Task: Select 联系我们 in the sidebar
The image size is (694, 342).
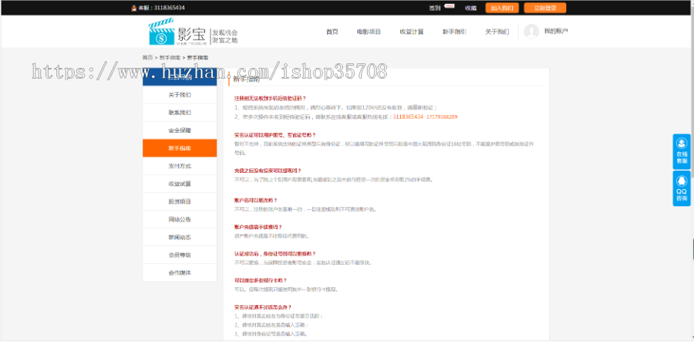Action: click(x=180, y=113)
